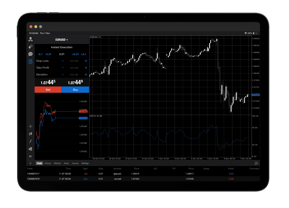
Task: Open the Instant Execution order type selector
Action: click(61, 47)
